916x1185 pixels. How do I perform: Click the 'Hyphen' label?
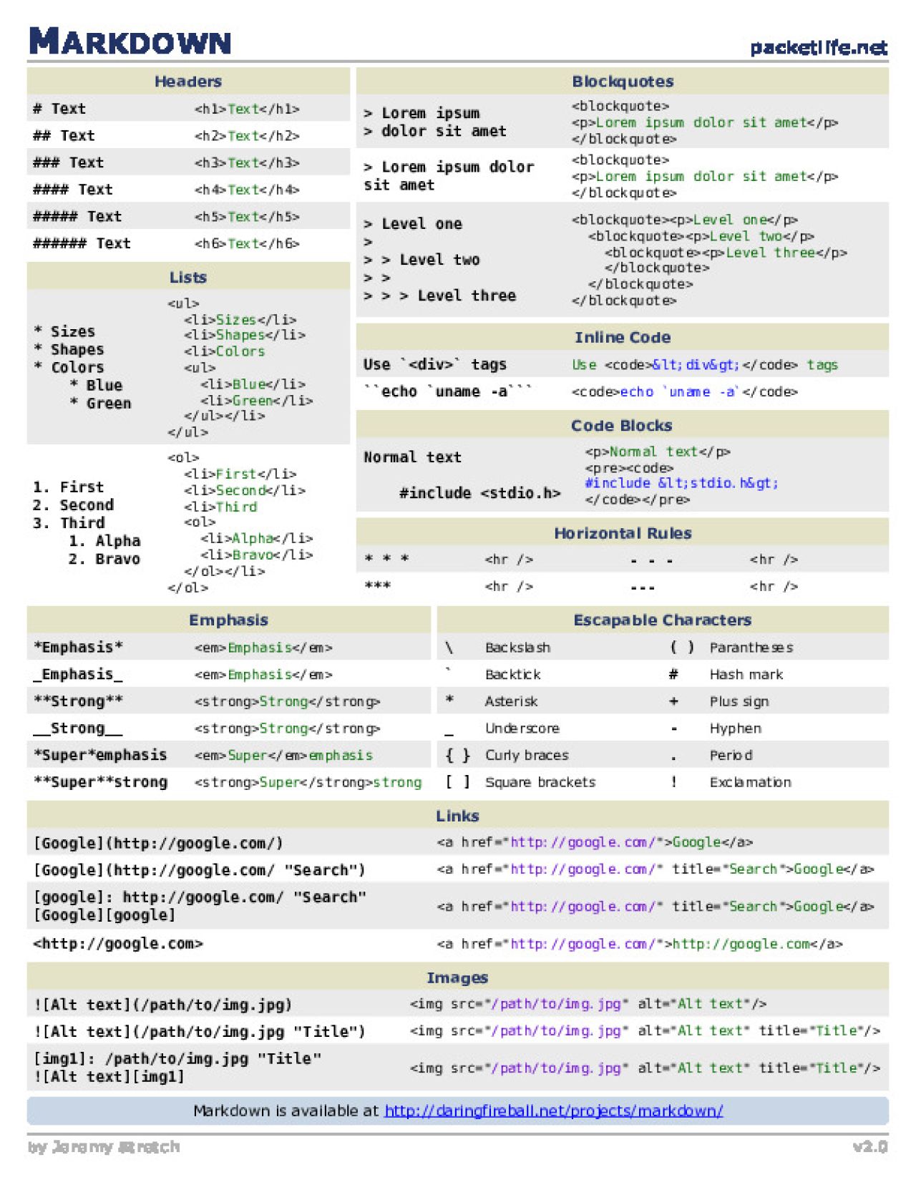click(x=736, y=728)
